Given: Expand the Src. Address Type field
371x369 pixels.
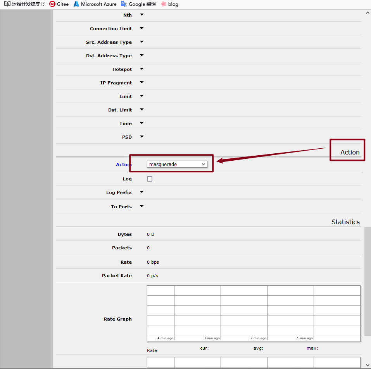Looking at the screenshot, I should pos(141,42).
